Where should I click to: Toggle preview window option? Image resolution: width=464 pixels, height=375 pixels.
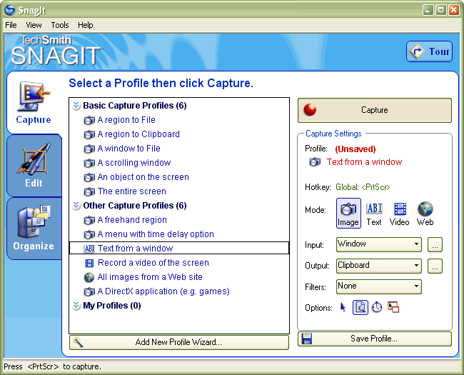pyautogui.click(x=360, y=307)
